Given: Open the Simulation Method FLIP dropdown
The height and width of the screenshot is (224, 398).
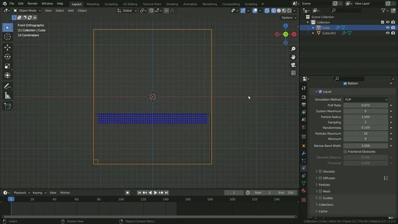Looking at the screenshot, I should tap(366, 100).
